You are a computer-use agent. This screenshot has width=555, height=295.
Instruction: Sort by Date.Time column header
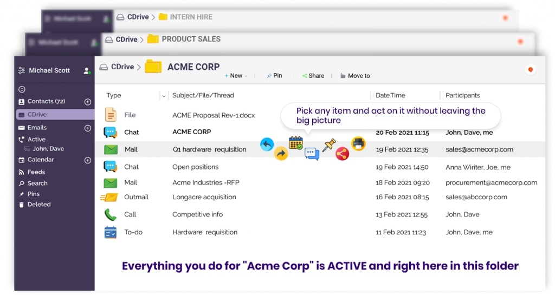(x=390, y=95)
